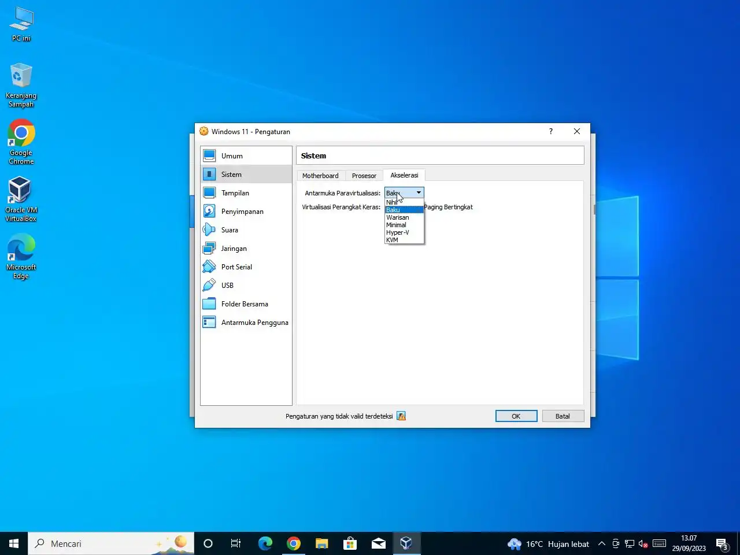Open Mail app from taskbar
740x555 pixels.
coord(379,543)
